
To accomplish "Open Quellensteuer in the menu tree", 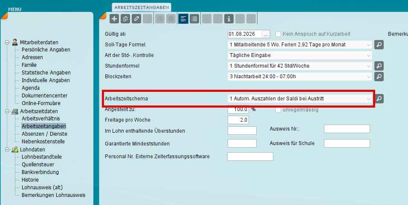I will tap(38, 165).
